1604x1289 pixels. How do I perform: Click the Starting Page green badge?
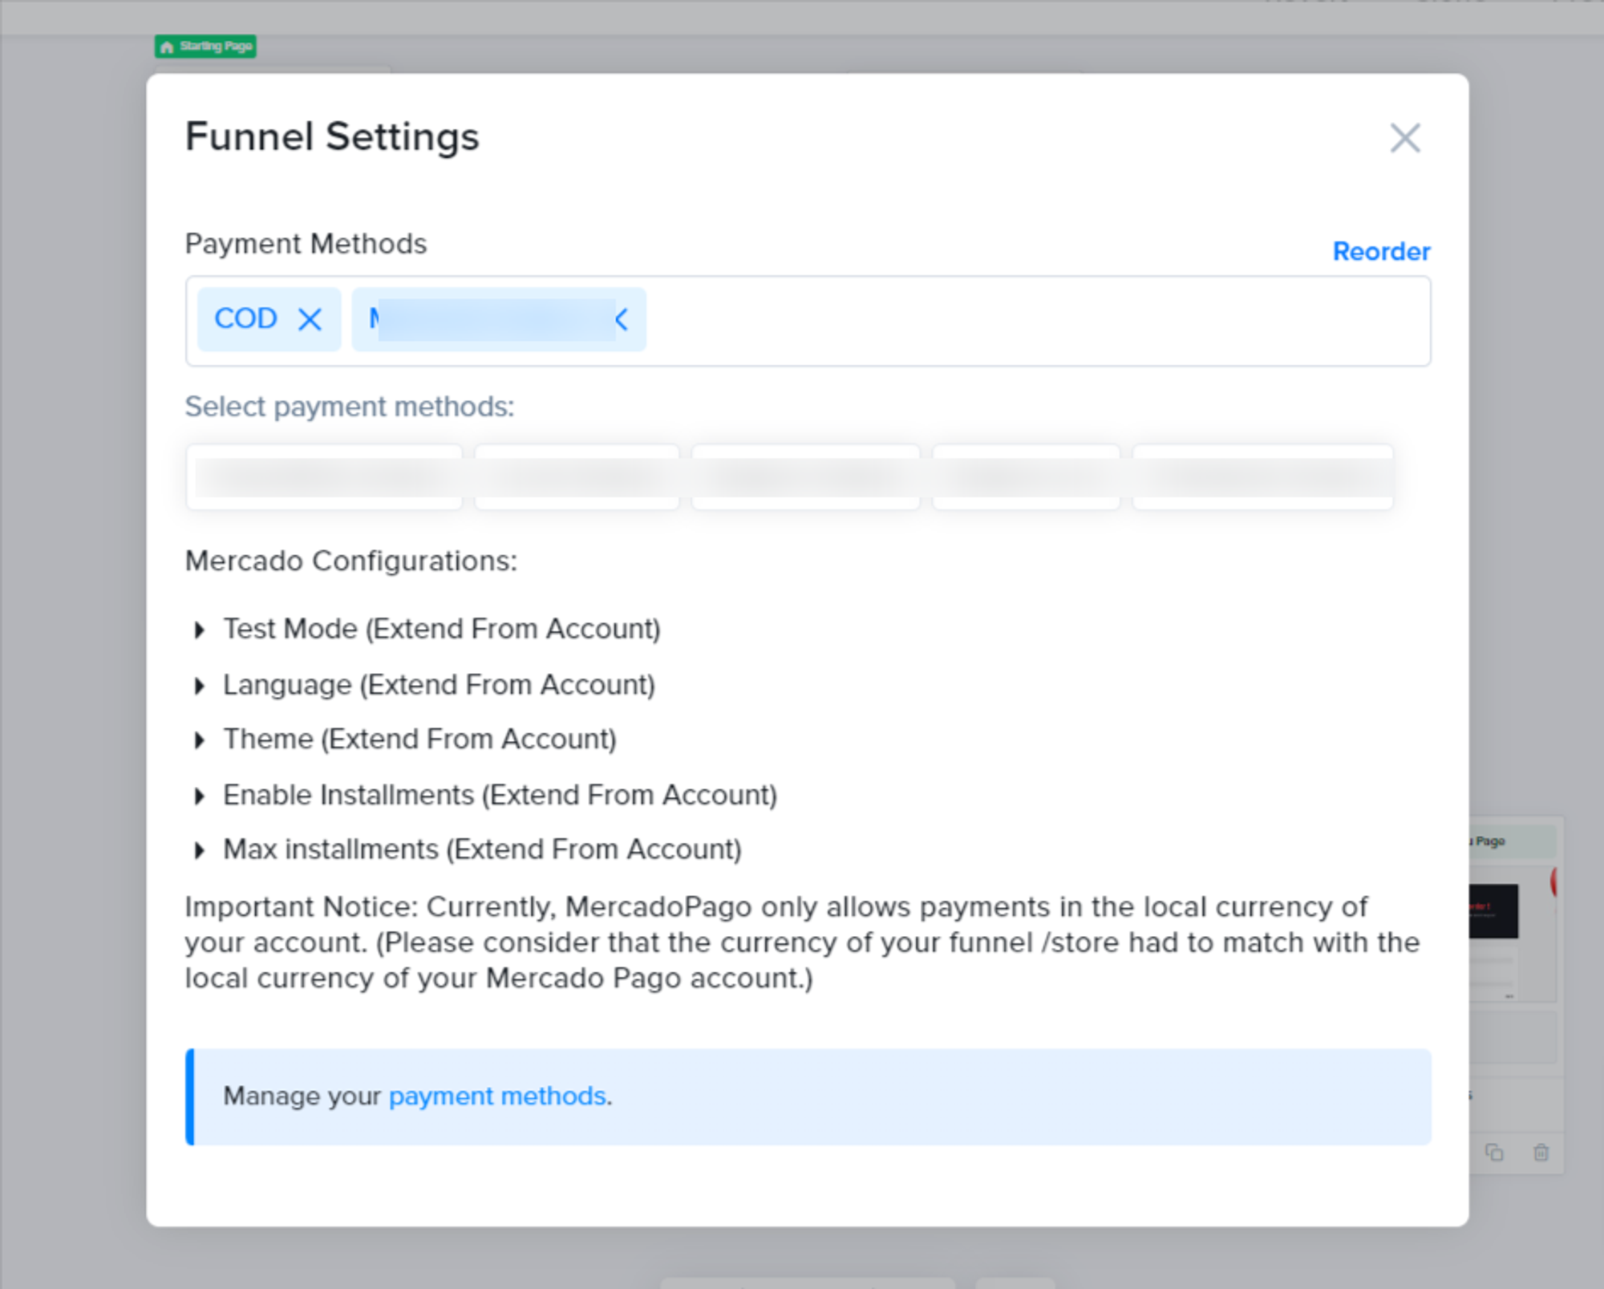tap(205, 47)
